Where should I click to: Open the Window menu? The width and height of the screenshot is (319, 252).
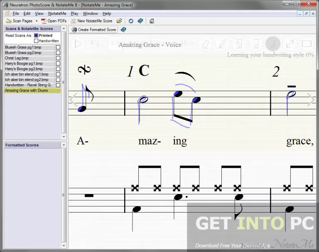(x=90, y=14)
